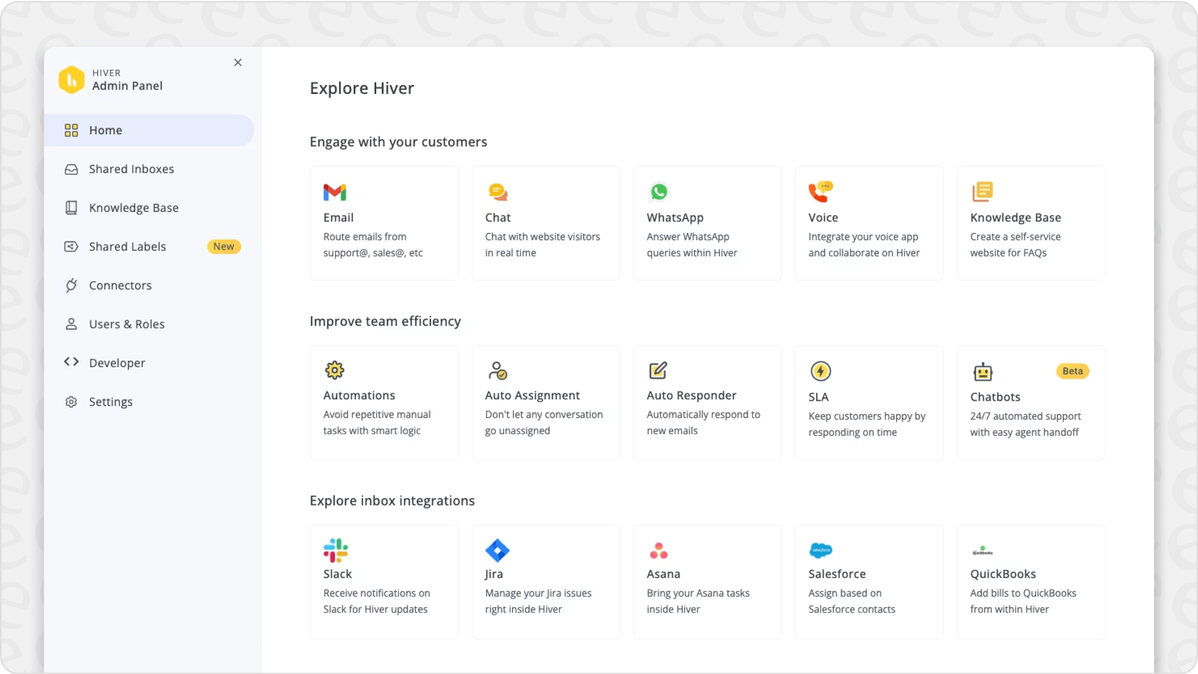Click the Voice channel icon
Image resolution: width=1198 pixels, height=674 pixels.
pos(819,191)
